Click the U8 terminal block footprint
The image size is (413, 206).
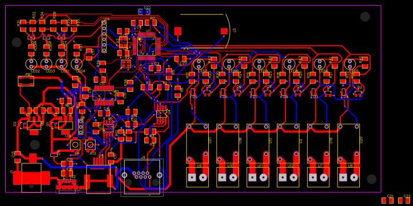point(348,177)
